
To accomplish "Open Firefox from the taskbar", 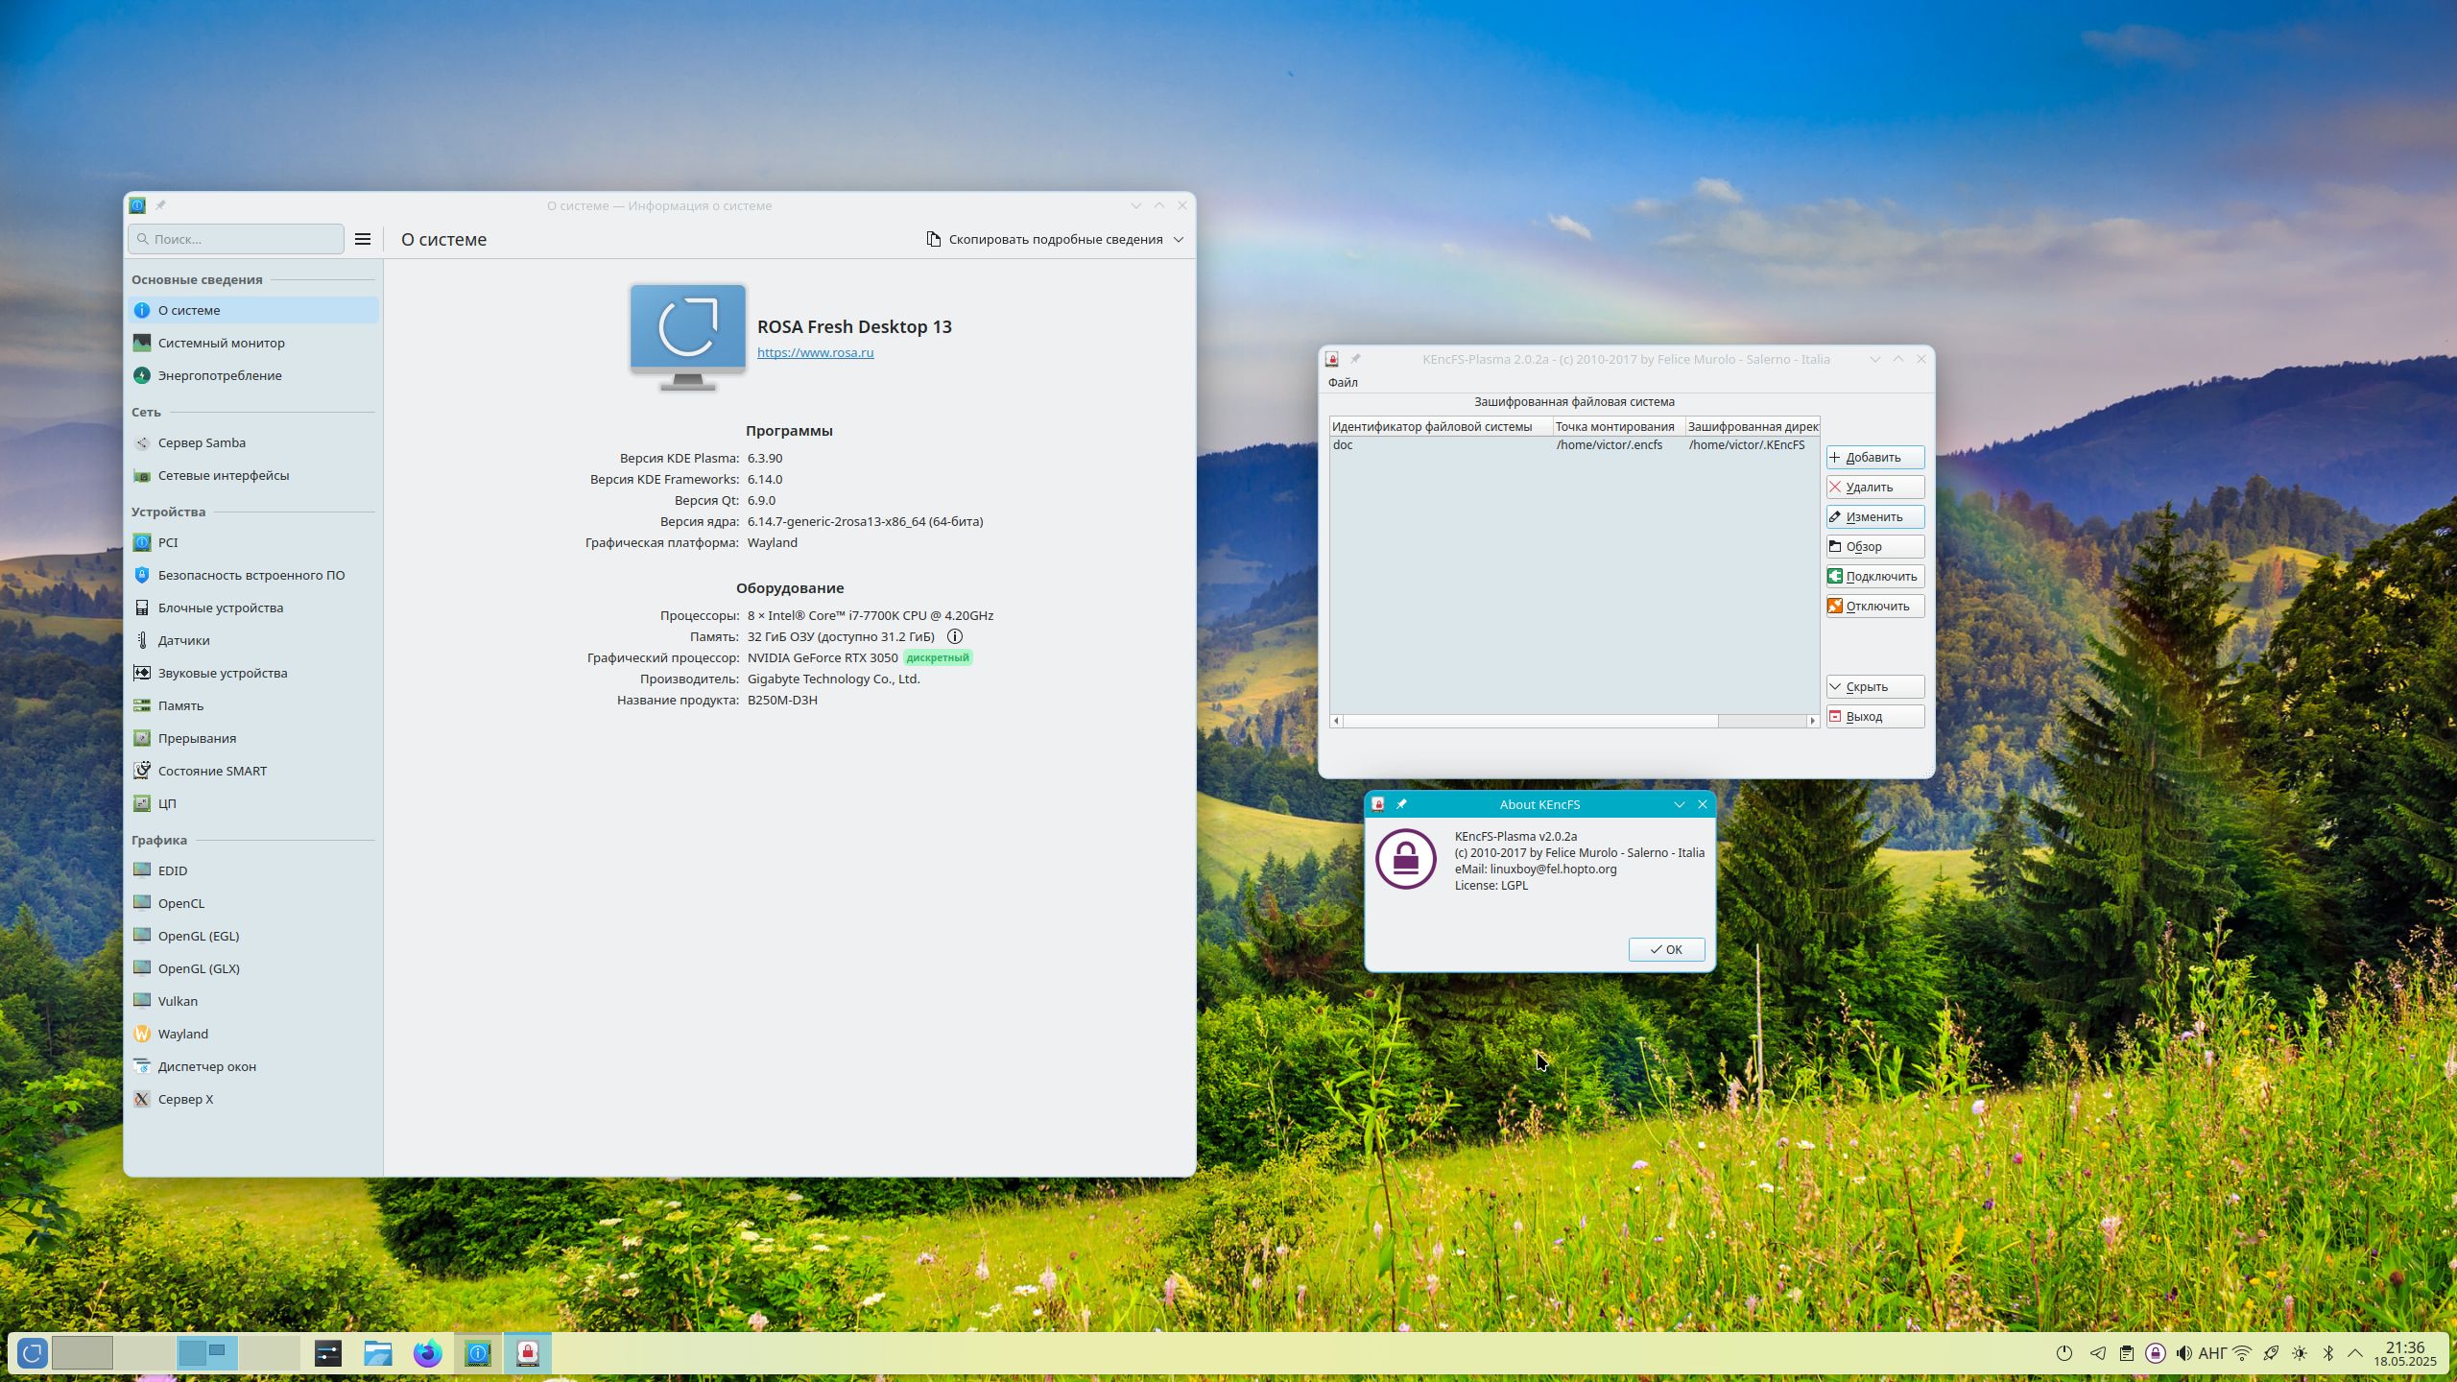I will [428, 1353].
